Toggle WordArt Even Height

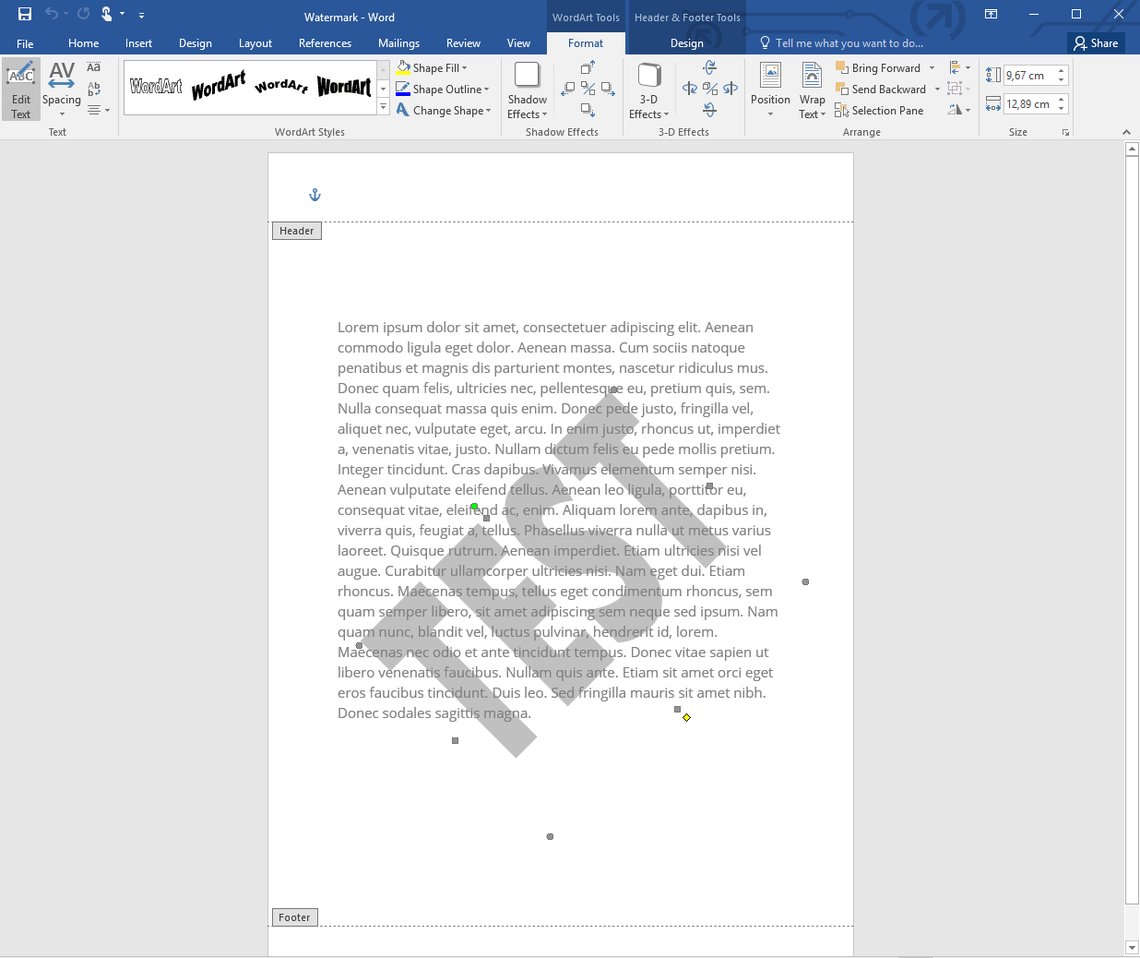click(94, 67)
